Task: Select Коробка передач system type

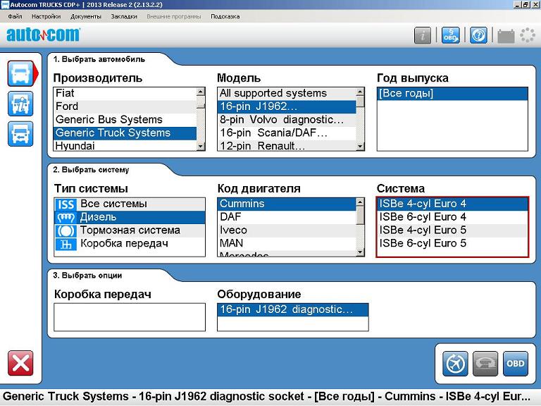Action: click(x=130, y=243)
